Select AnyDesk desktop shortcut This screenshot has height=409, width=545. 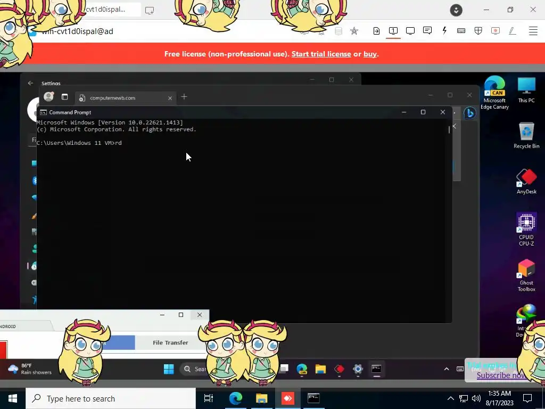point(526,181)
